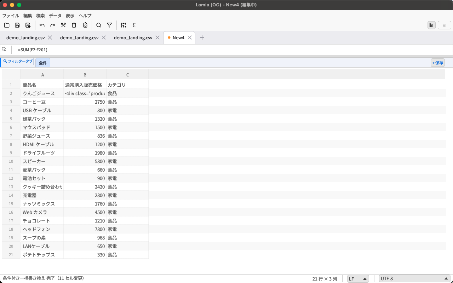Select the 全件 filter tab
The height and width of the screenshot is (283, 453).
tap(43, 63)
